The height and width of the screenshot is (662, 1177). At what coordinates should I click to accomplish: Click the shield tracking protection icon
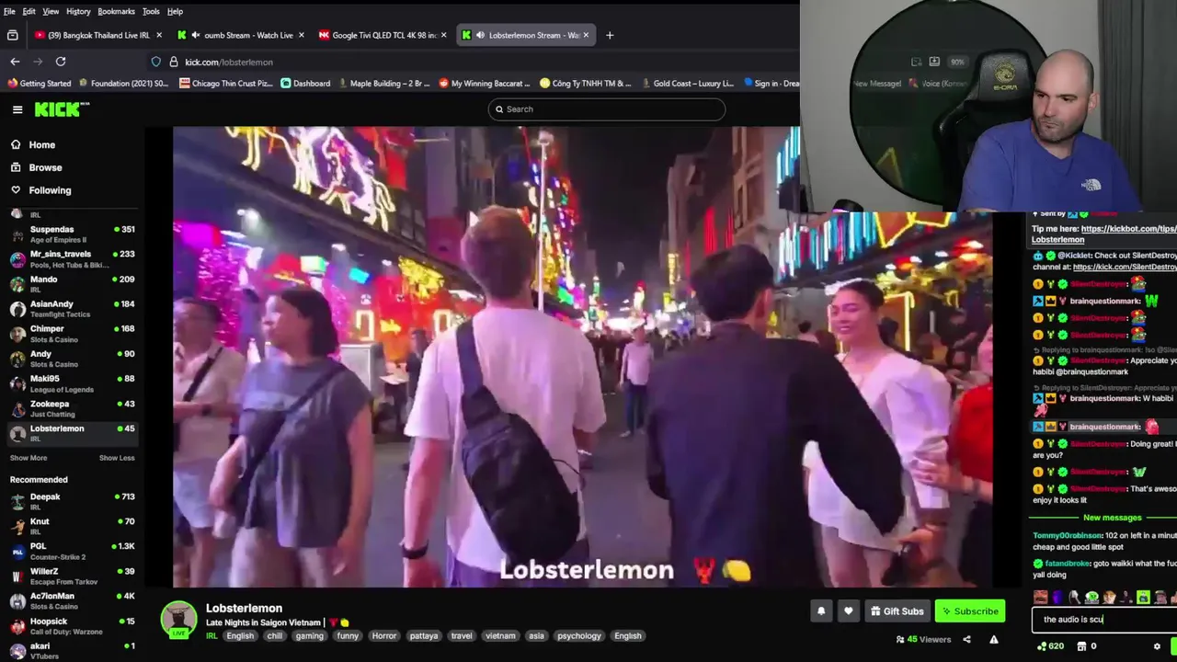click(156, 62)
